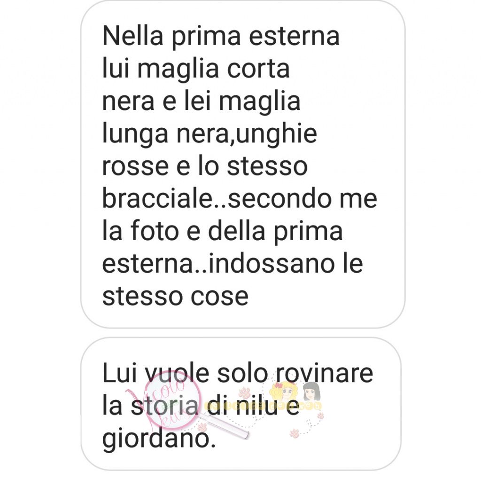Viewport: 481px width, 478px height.
Task: Click the paw print right of the letter 'e'
Action: (x=320, y=416)
